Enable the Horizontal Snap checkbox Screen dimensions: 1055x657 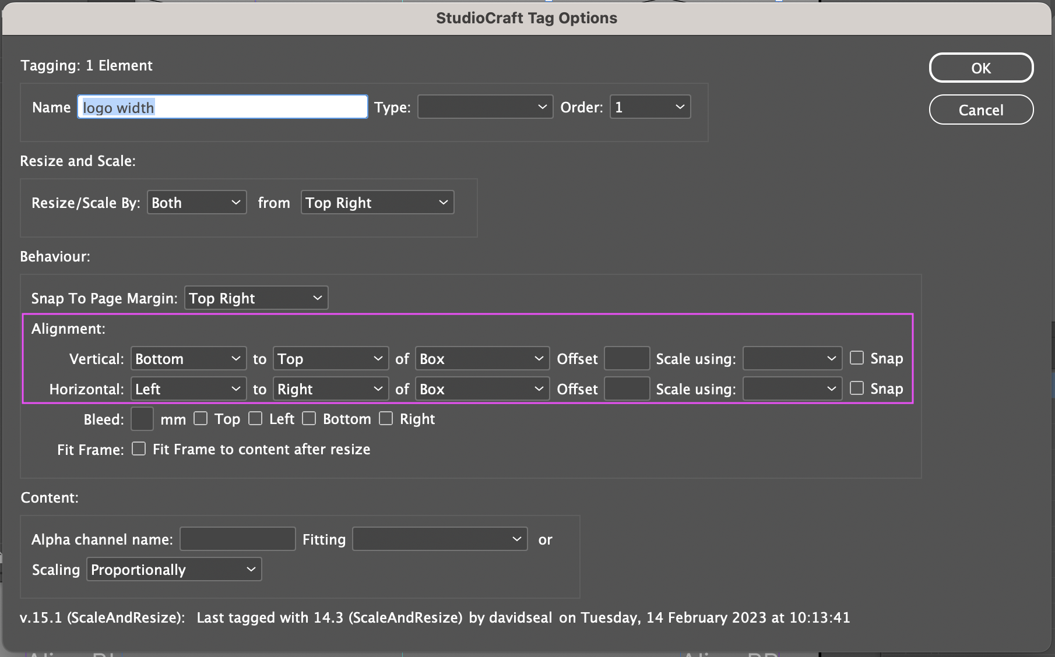856,388
